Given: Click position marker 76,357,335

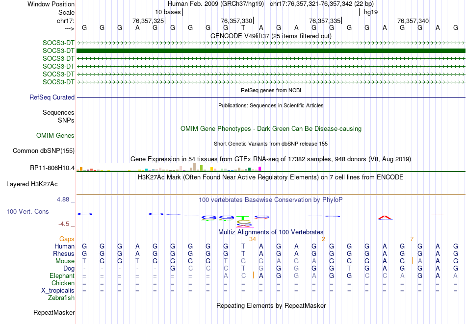Looking at the screenshot, I should 325,21.
